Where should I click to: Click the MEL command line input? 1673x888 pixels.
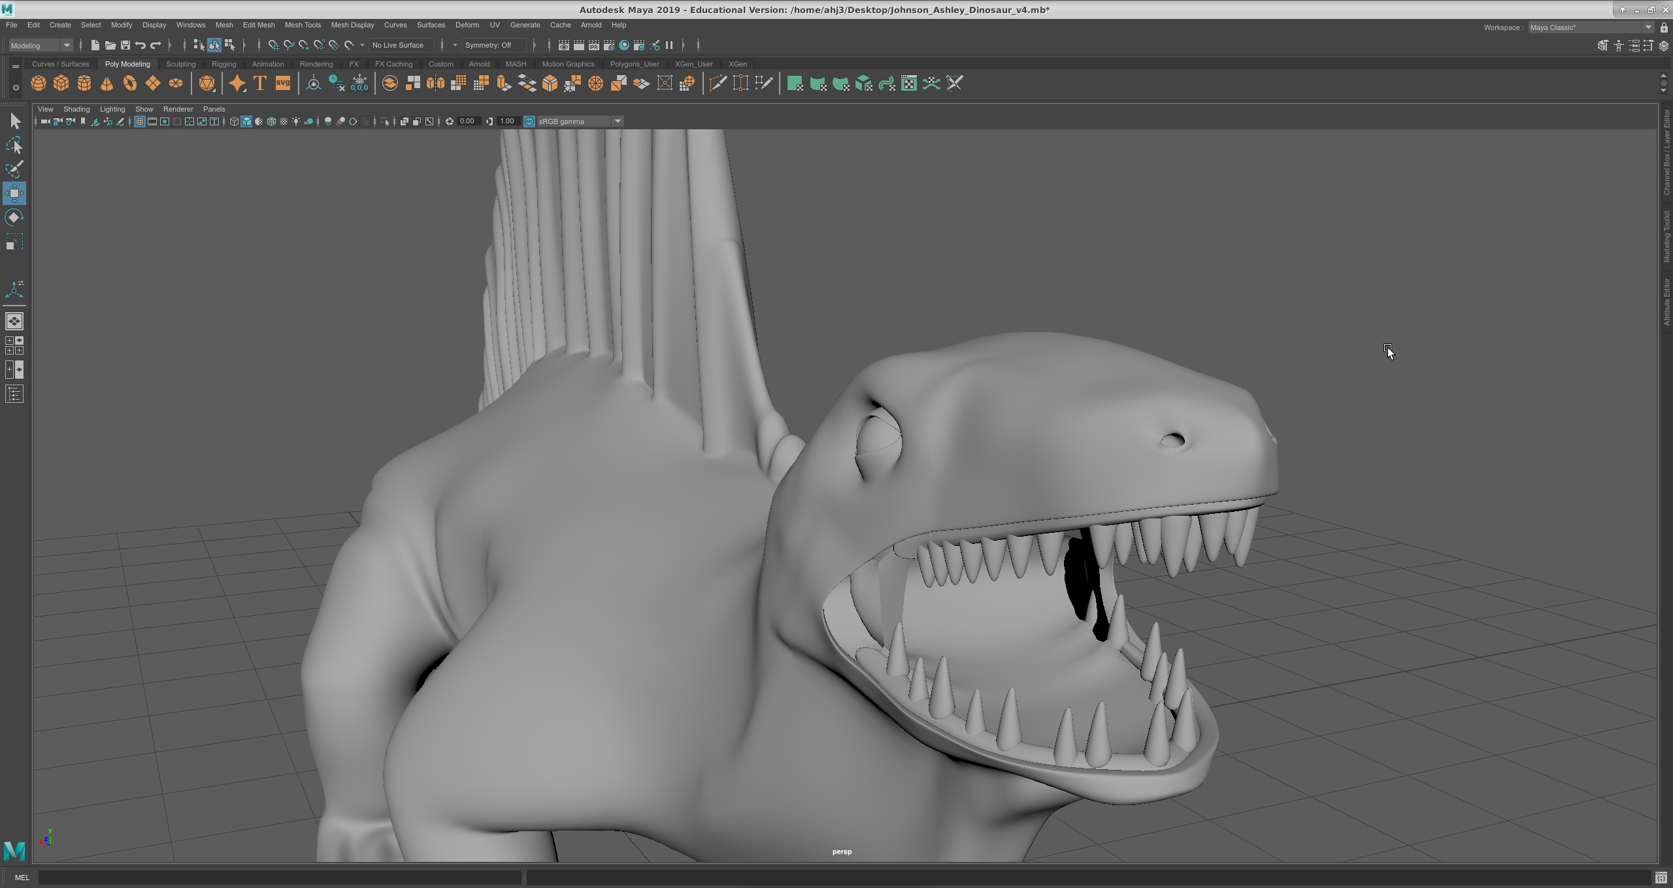click(x=280, y=878)
